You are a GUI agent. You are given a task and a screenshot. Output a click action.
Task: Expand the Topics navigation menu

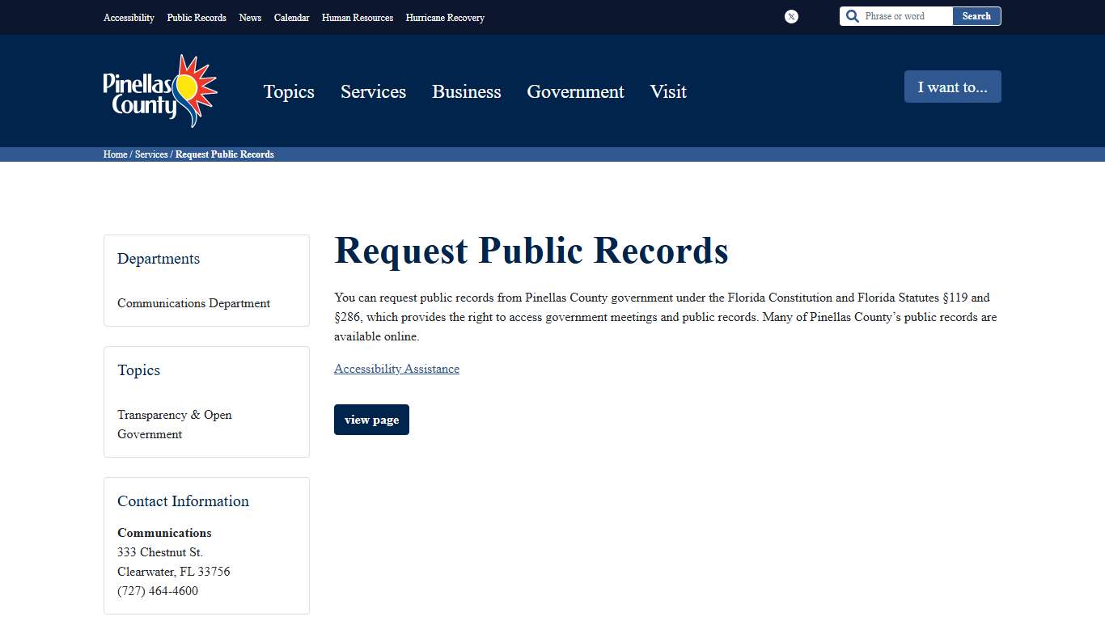tap(289, 91)
